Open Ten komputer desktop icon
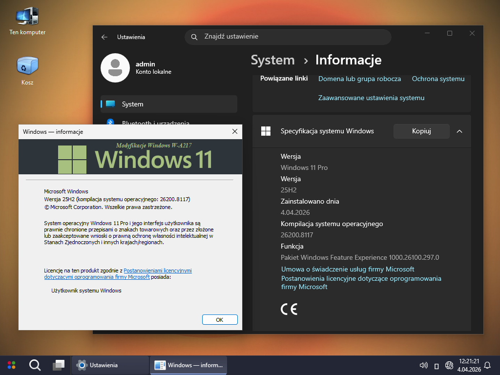The height and width of the screenshot is (375, 500). pos(27,18)
